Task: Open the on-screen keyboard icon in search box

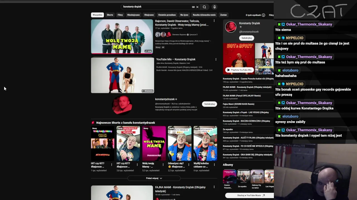Action: point(193,7)
